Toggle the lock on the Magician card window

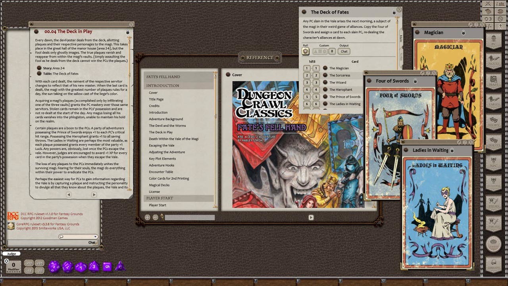point(464,33)
